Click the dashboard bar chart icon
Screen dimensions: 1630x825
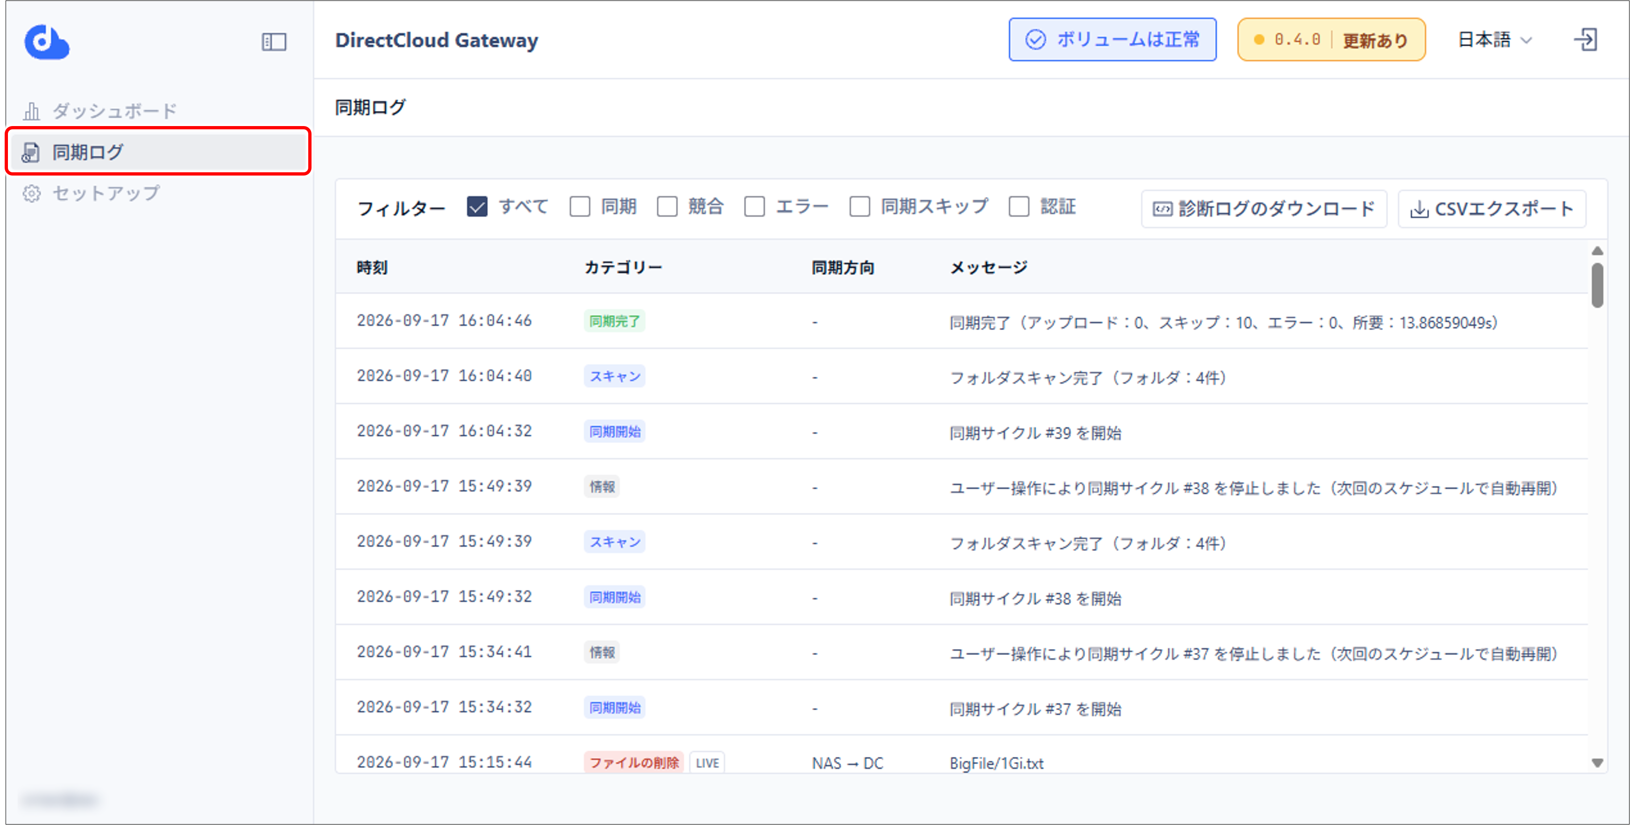pyautogui.click(x=31, y=111)
